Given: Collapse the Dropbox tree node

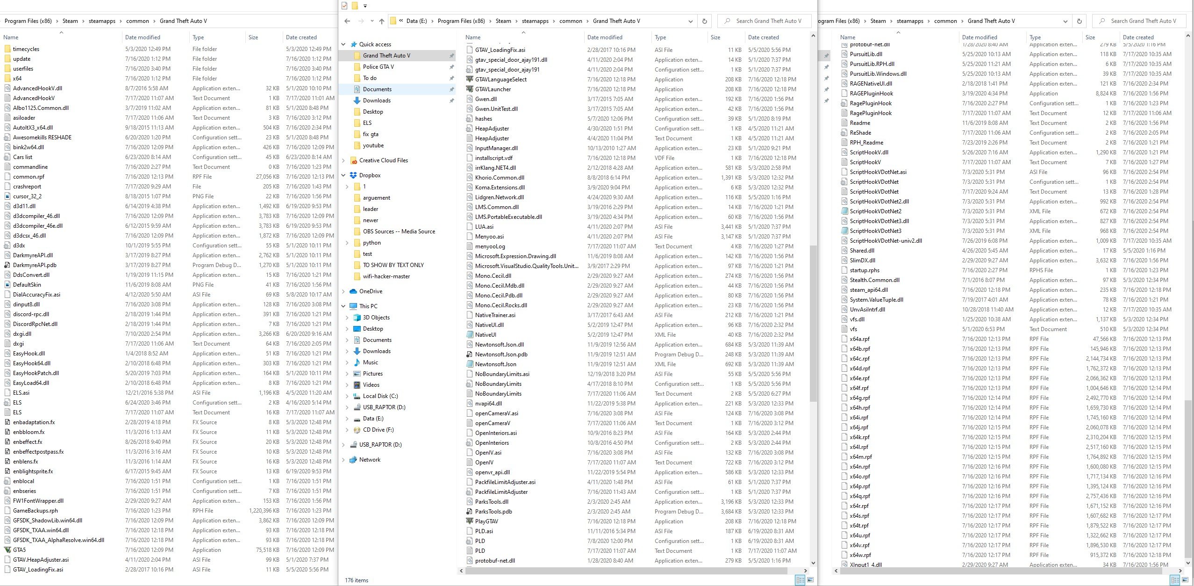Looking at the screenshot, I should click(344, 175).
